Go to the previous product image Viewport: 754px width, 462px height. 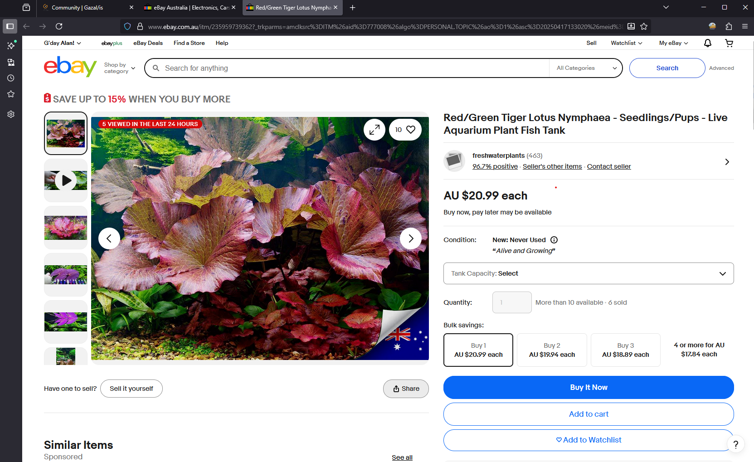tap(109, 238)
